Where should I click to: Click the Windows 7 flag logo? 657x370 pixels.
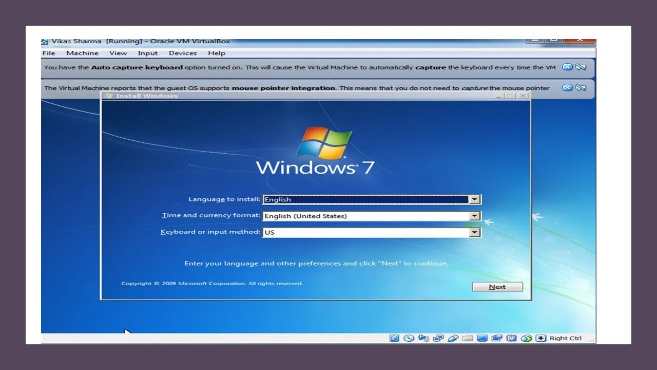tap(325, 142)
